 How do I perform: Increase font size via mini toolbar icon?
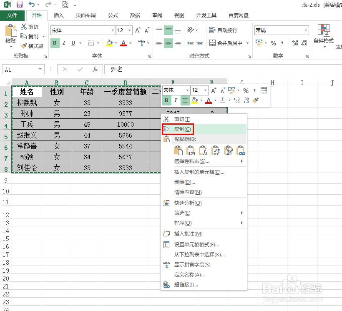[214, 90]
